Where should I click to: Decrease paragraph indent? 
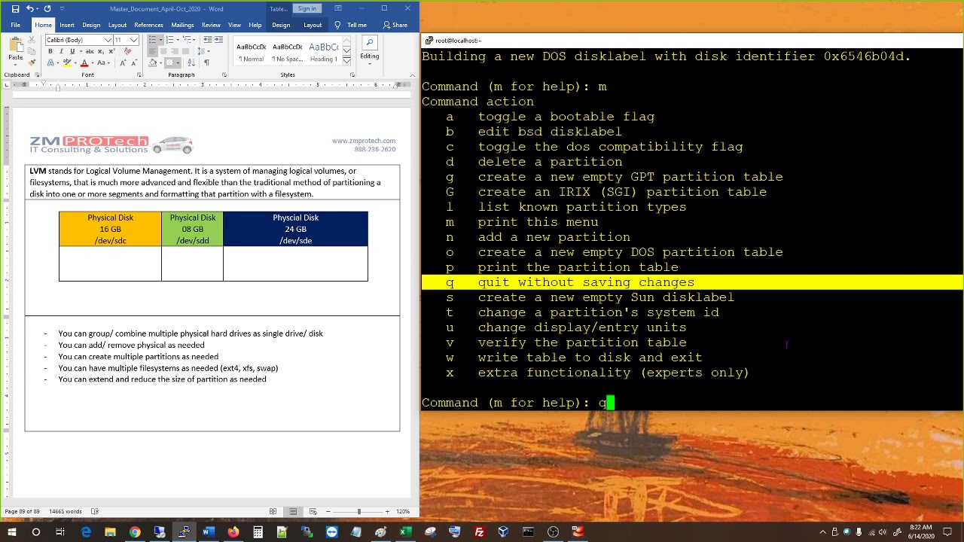(208, 39)
